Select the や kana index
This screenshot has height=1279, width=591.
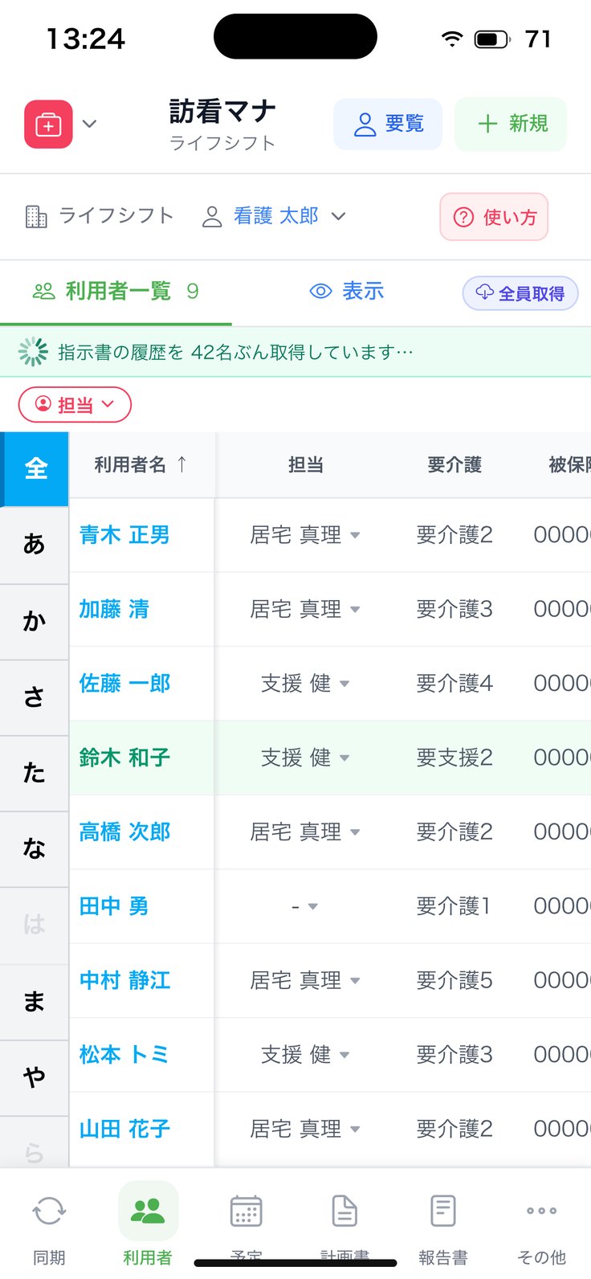34,1077
